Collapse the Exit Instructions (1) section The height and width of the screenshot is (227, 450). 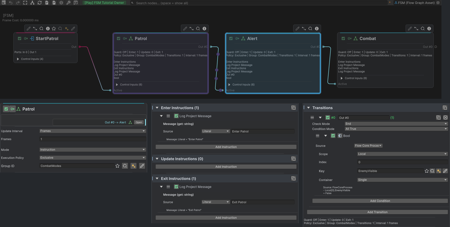tap(157, 178)
